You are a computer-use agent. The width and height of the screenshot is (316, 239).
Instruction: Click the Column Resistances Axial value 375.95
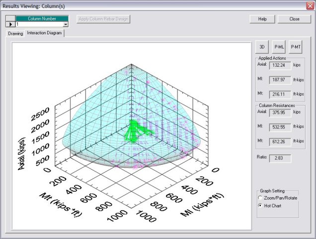click(280, 113)
